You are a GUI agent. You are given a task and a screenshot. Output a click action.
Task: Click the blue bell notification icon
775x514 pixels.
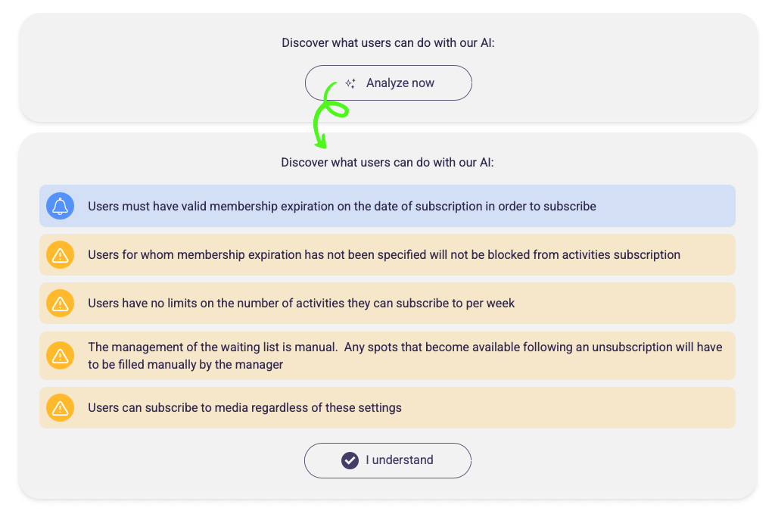[x=60, y=206]
